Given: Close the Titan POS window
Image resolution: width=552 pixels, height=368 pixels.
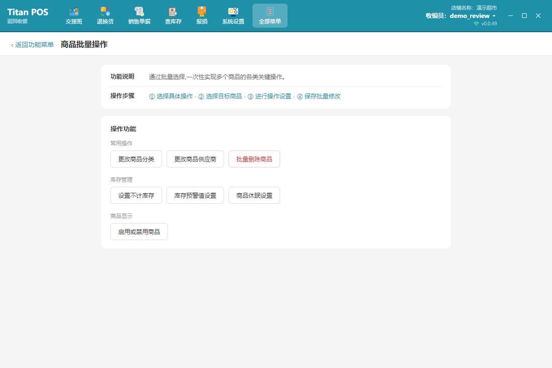Looking at the screenshot, I should tap(538, 16).
